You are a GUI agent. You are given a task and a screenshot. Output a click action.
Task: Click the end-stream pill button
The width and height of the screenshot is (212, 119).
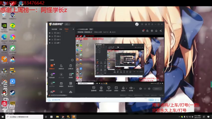coord(157,89)
